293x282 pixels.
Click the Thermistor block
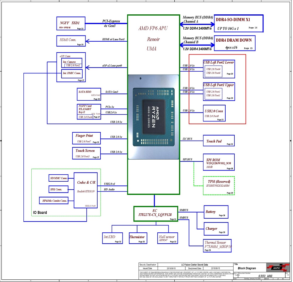click(x=138, y=238)
